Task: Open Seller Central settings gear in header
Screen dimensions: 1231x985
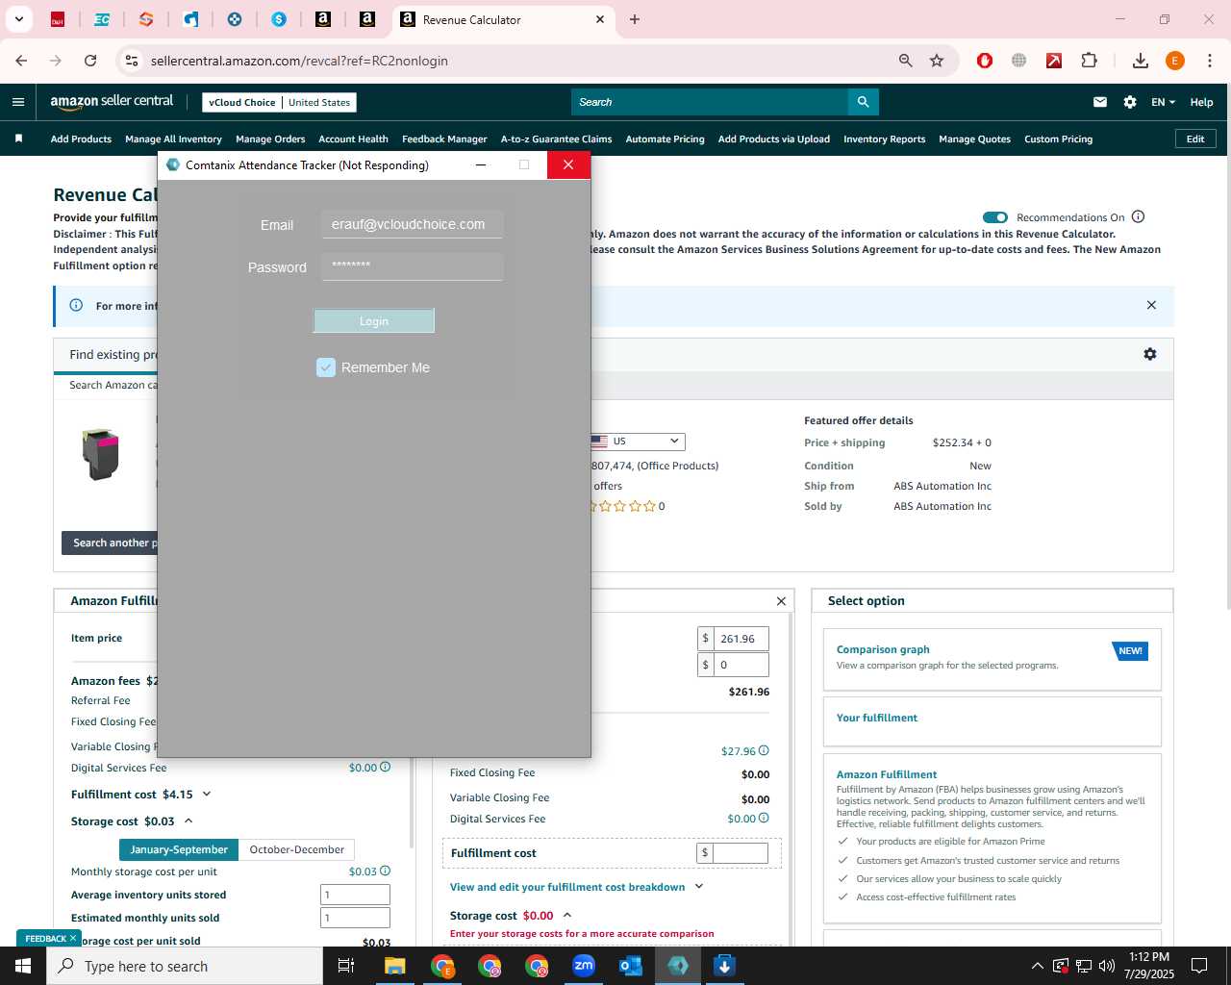Action: pyautogui.click(x=1130, y=102)
